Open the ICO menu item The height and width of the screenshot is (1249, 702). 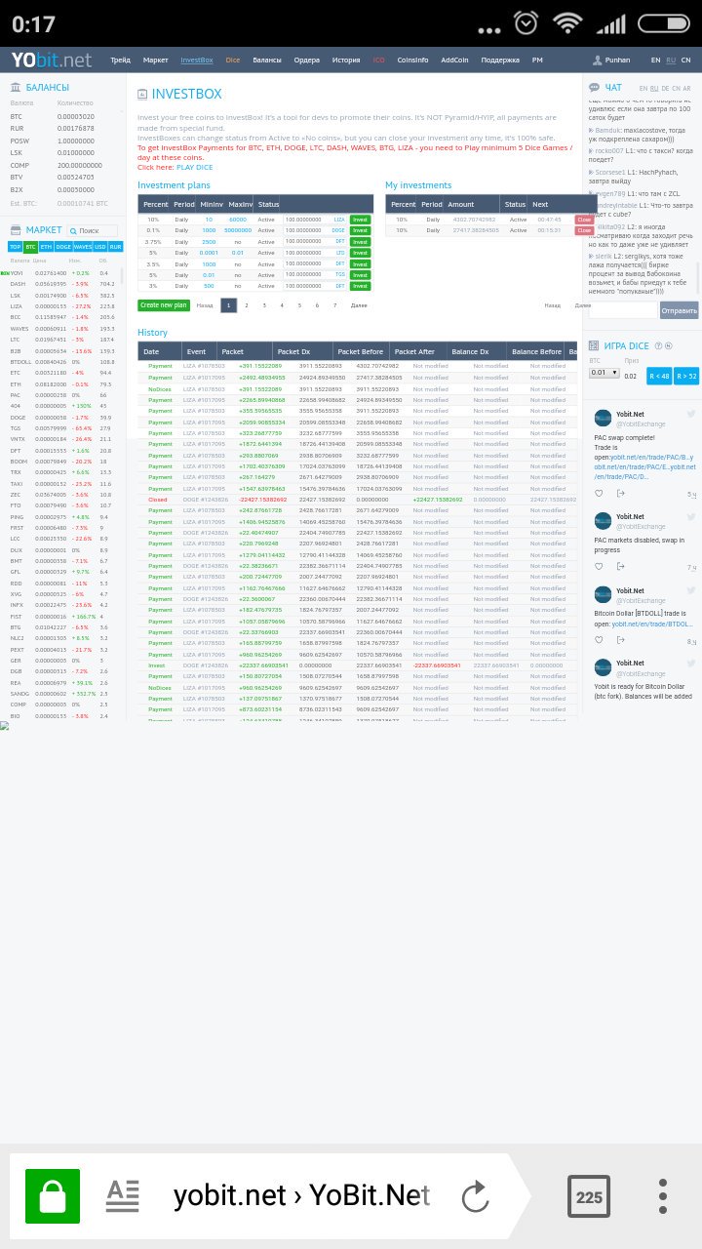(x=378, y=60)
